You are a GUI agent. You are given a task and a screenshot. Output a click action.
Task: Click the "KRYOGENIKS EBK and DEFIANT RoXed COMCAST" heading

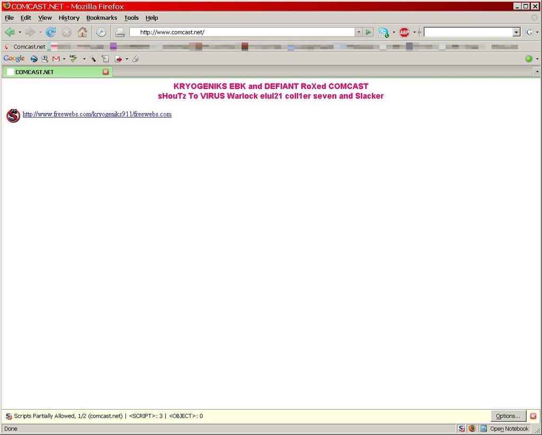point(271,86)
